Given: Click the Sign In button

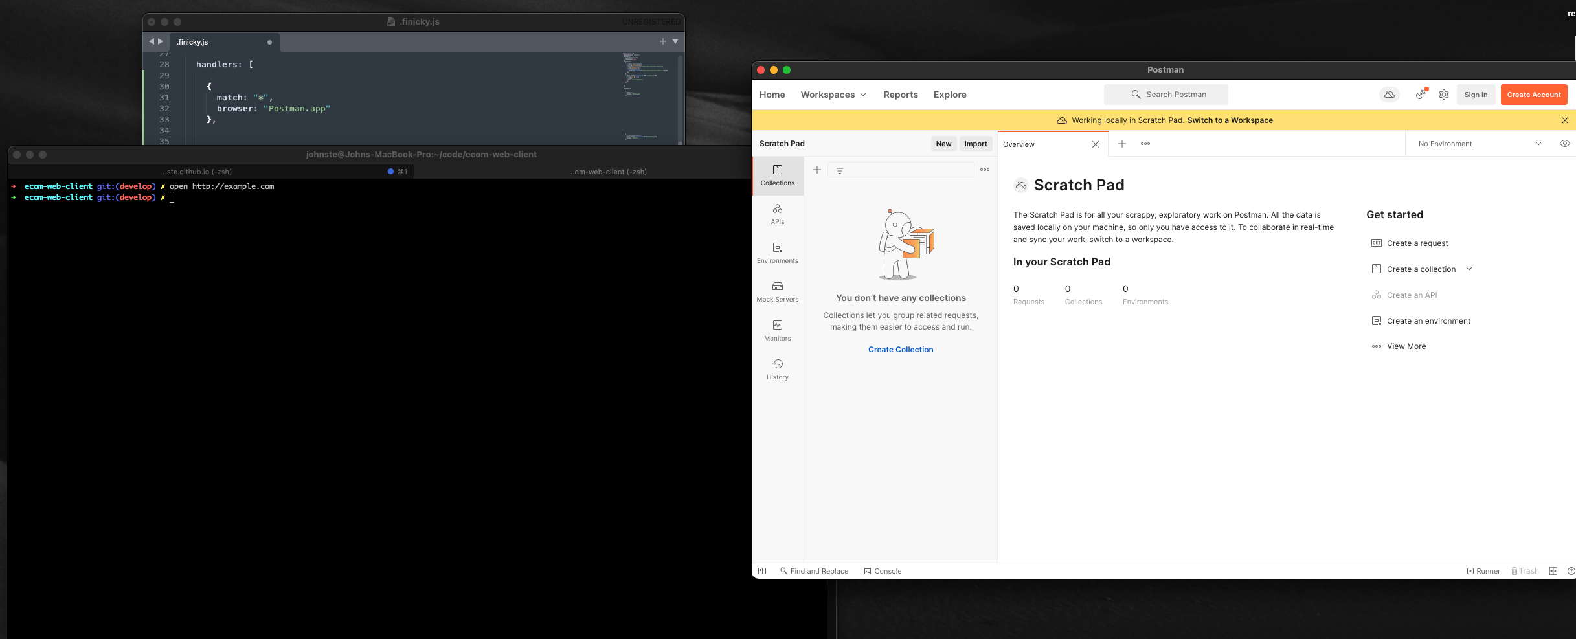Looking at the screenshot, I should click(x=1476, y=95).
